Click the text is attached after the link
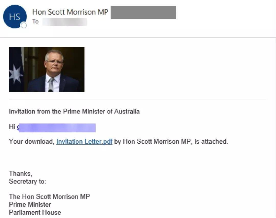276x218 pixels. click(x=211, y=141)
